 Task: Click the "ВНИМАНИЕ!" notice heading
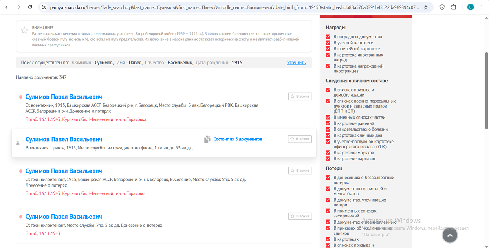click(42, 27)
